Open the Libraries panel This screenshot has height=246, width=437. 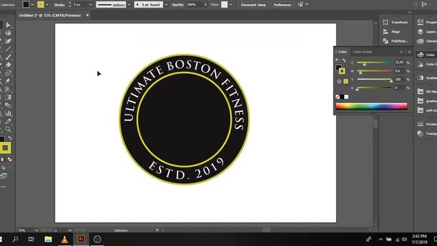tap(426, 41)
